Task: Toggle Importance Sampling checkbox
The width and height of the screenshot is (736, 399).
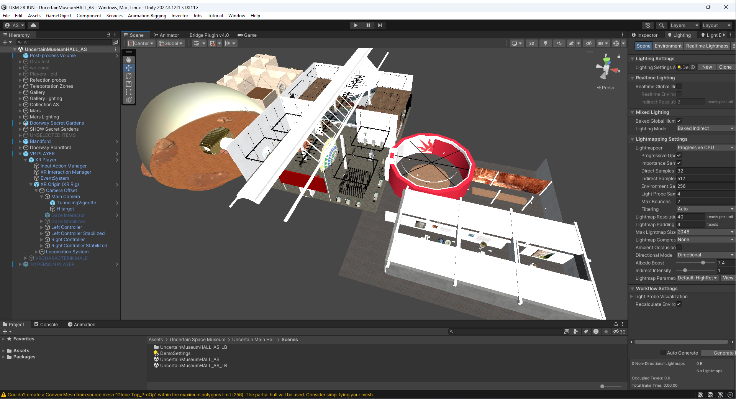Action: coord(679,163)
